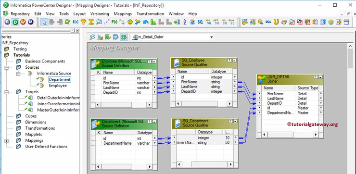Screen dimensions: 356x174
Task: Add a Sequence Generator (123) transformation
Action: pyautogui.click(x=107, y=22)
